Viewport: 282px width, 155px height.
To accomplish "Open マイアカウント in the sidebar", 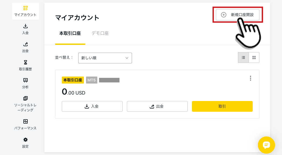I will [x=25, y=11].
